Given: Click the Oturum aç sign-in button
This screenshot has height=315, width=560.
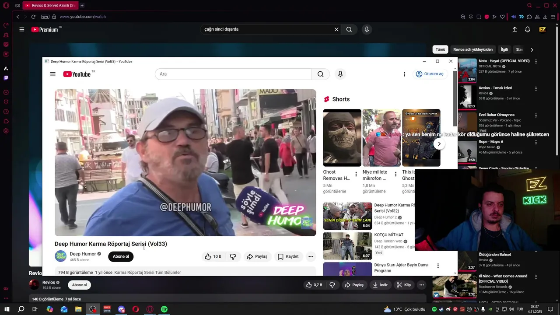Looking at the screenshot, I should point(430,74).
